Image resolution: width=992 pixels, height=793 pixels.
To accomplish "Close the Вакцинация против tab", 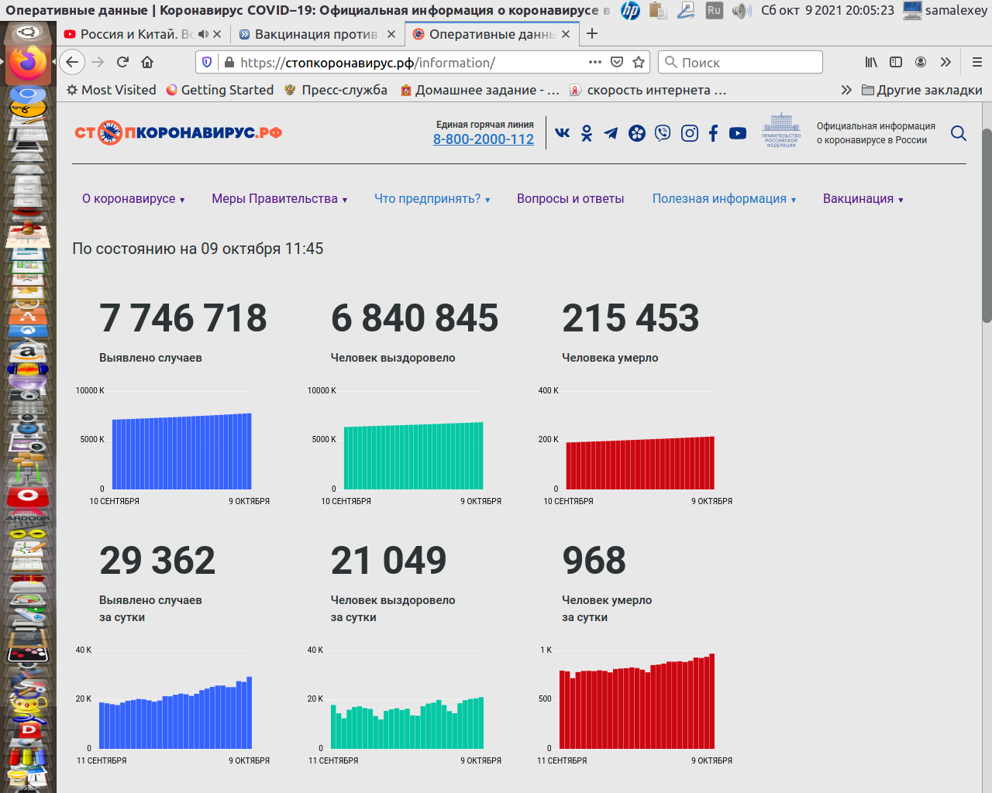I will click(x=391, y=34).
